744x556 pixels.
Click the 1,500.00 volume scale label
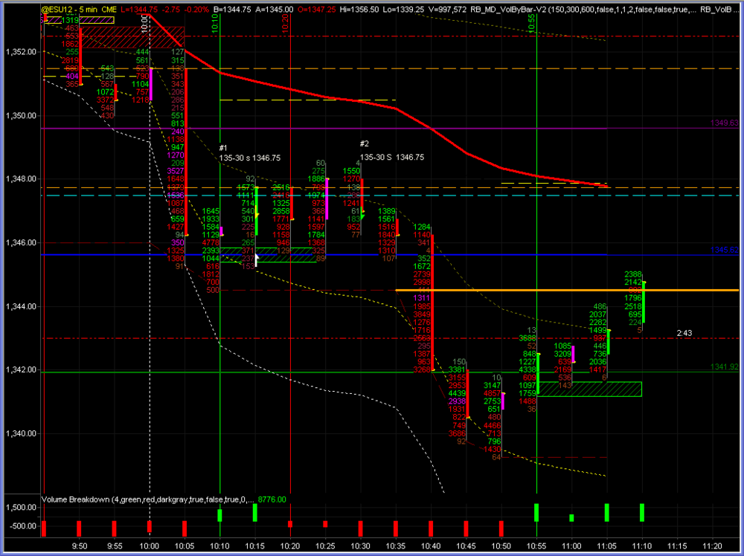point(22,508)
